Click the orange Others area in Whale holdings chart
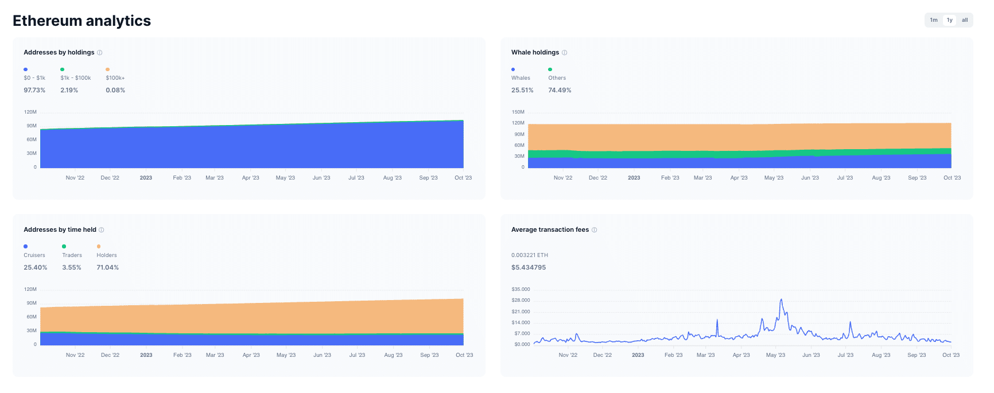 [x=739, y=138]
